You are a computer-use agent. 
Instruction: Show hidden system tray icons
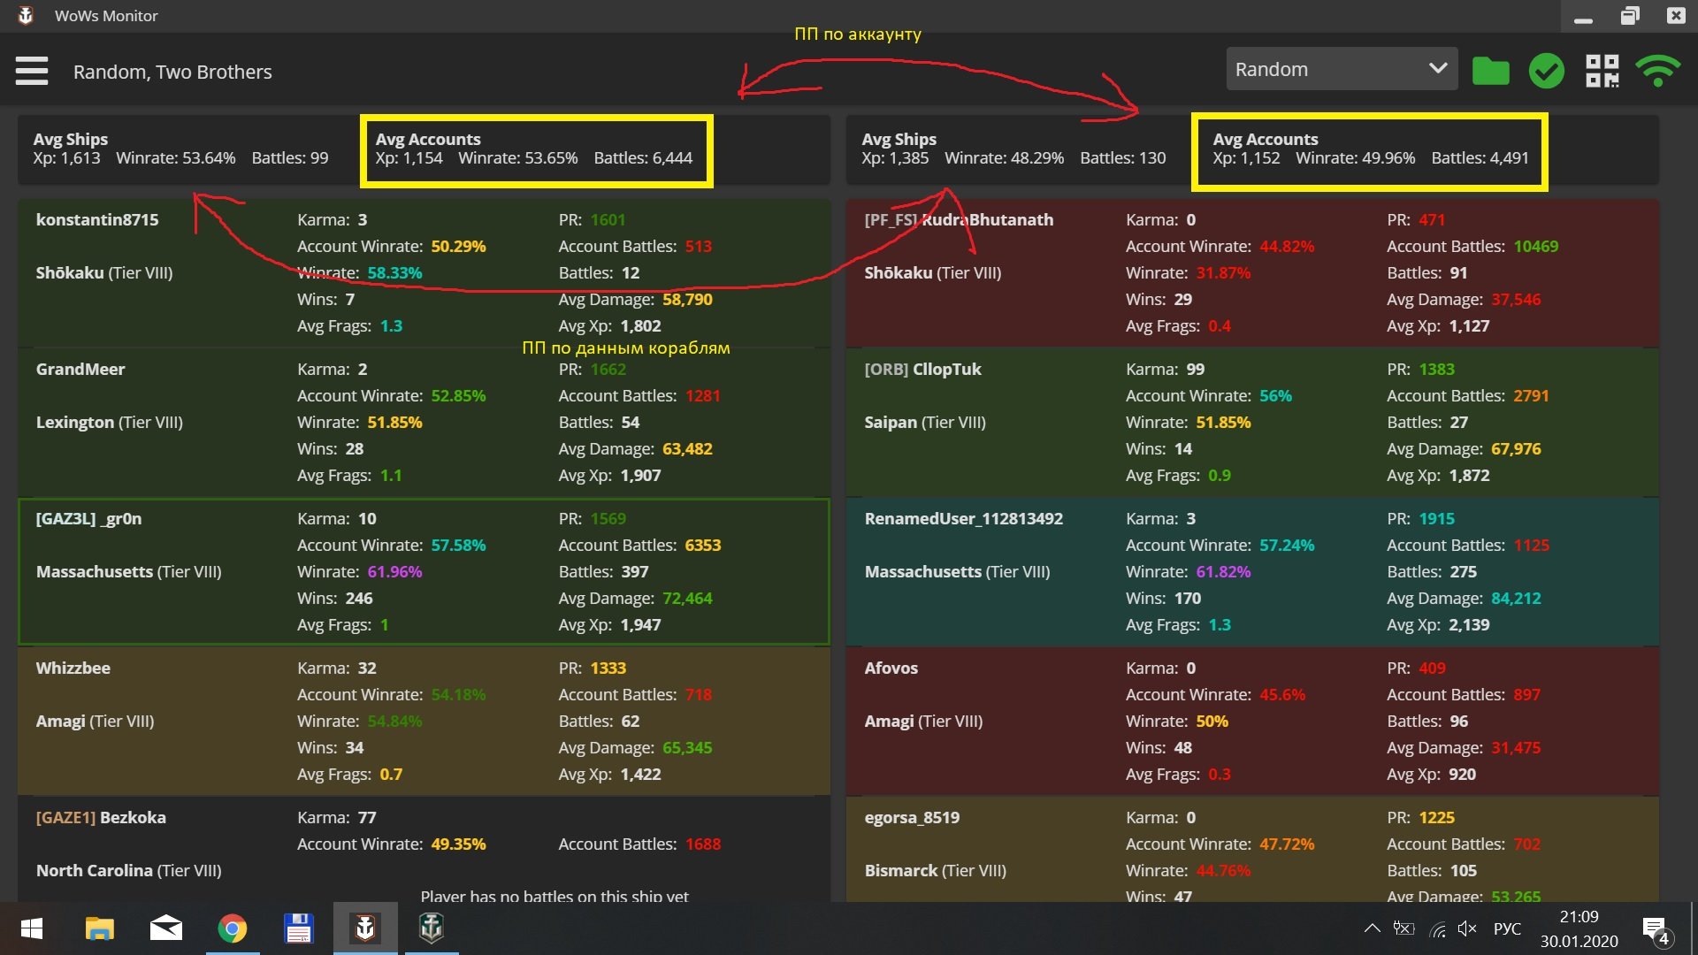click(x=1372, y=928)
